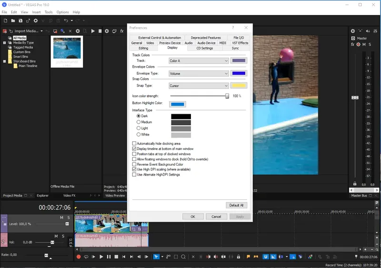Toggle the Lock Event padlock icon
This screenshot has width=381, height=268.
238,257
